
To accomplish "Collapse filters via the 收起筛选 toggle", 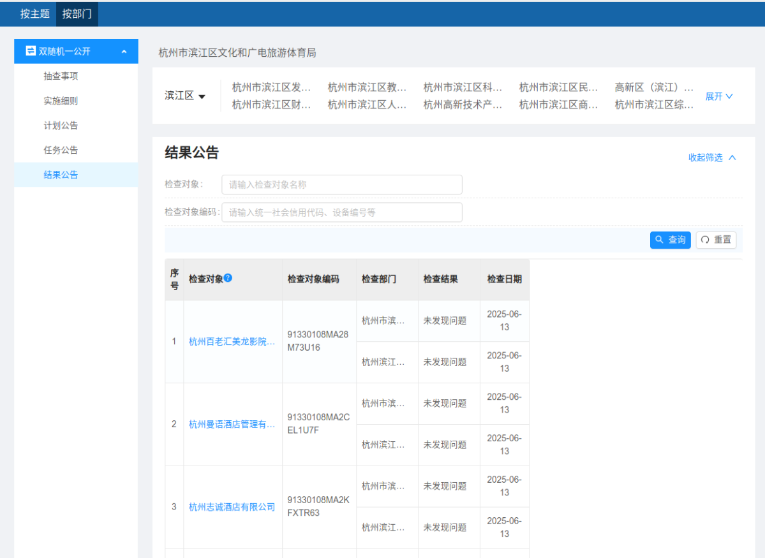I will (x=706, y=157).
